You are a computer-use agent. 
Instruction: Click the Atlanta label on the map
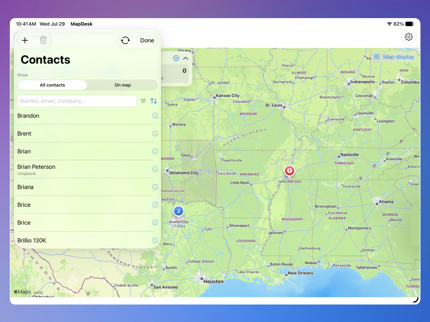(x=386, y=202)
